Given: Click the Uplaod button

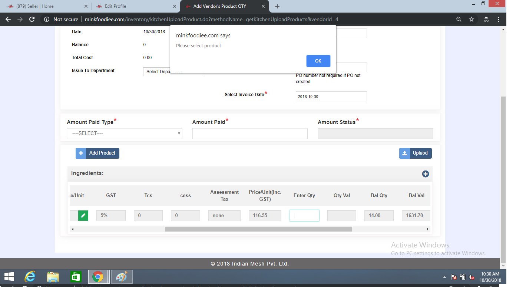Looking at the screenshot, I should click(x=415, y=153).
